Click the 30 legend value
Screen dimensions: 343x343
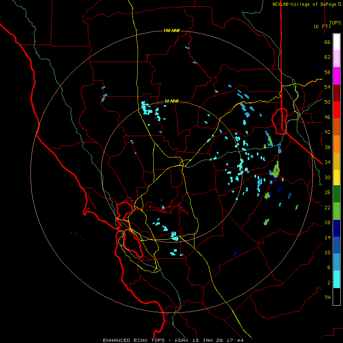coord(327,177)
